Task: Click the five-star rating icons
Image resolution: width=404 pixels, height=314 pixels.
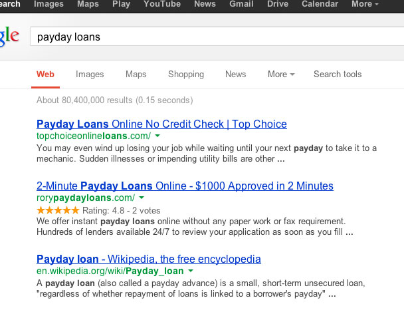Action: click(58, 210)
